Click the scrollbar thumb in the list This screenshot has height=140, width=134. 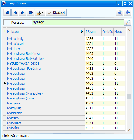click(x=128, y=96)
